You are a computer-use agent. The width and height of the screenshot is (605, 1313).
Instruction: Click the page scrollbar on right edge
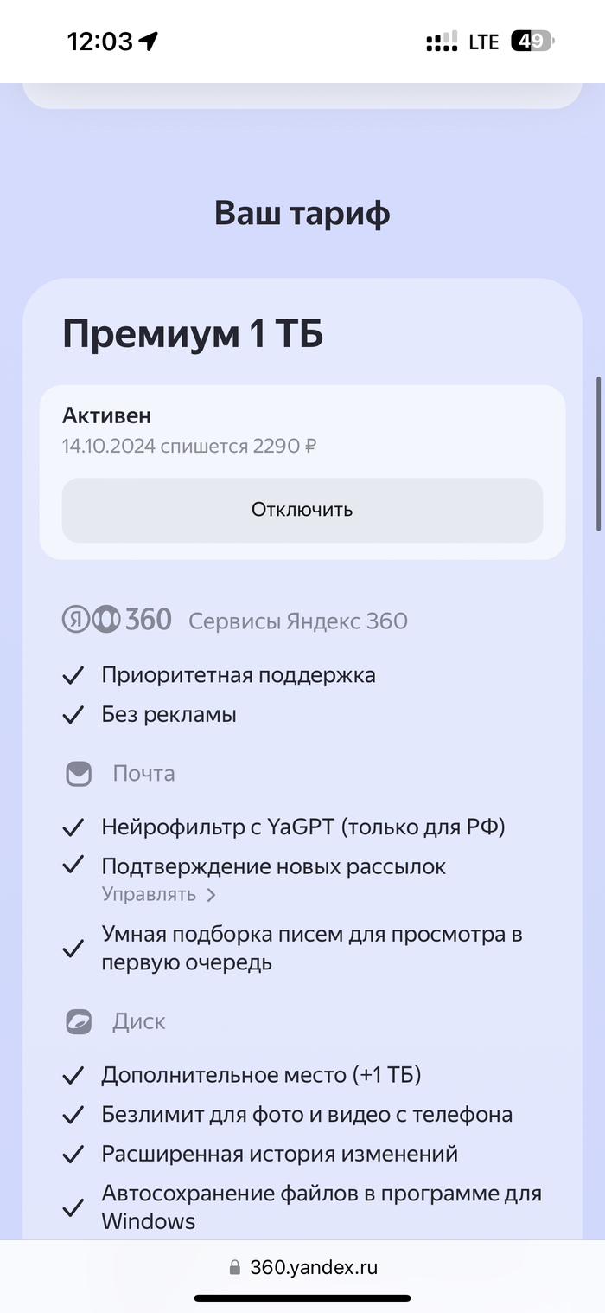tap(598, 454)
